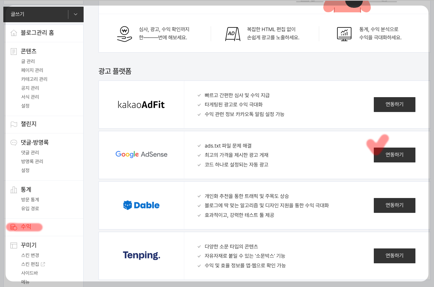Expand the 글쓰기 dropdown chevron
The width and height of the screenshot is (434, 287).
[75, 14]
